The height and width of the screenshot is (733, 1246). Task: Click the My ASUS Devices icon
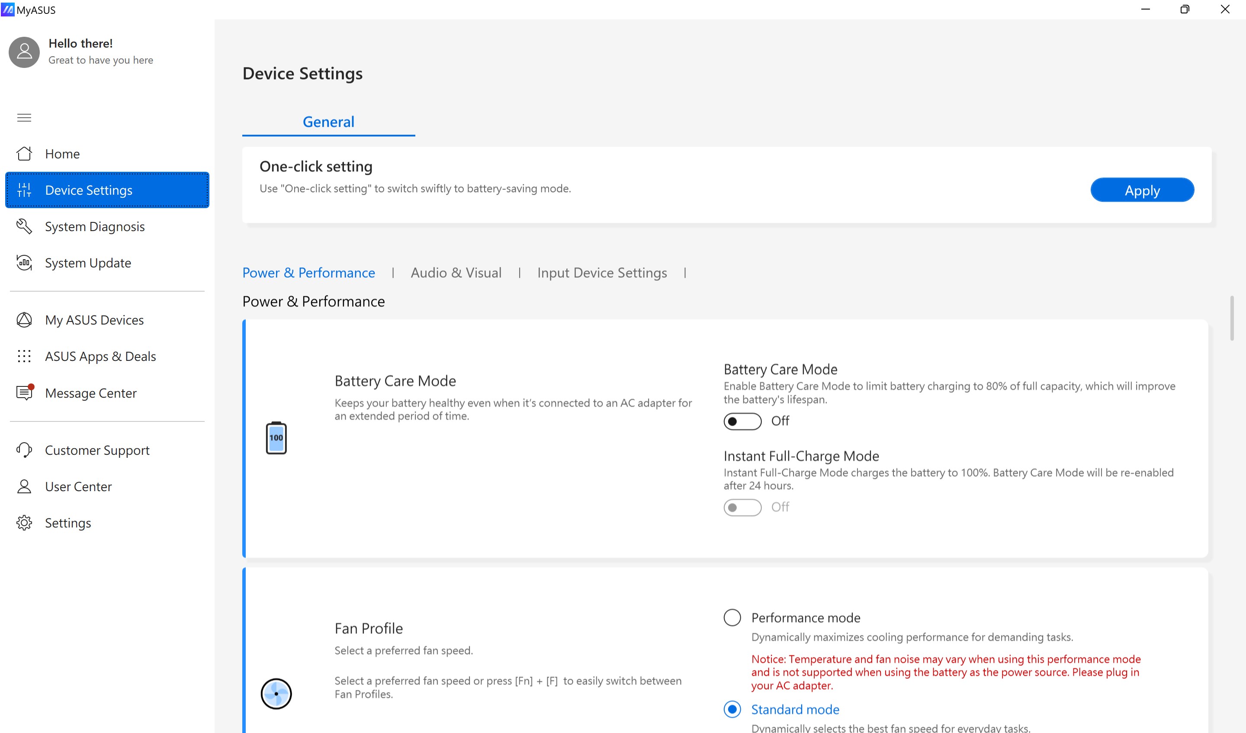coord(24,320)
